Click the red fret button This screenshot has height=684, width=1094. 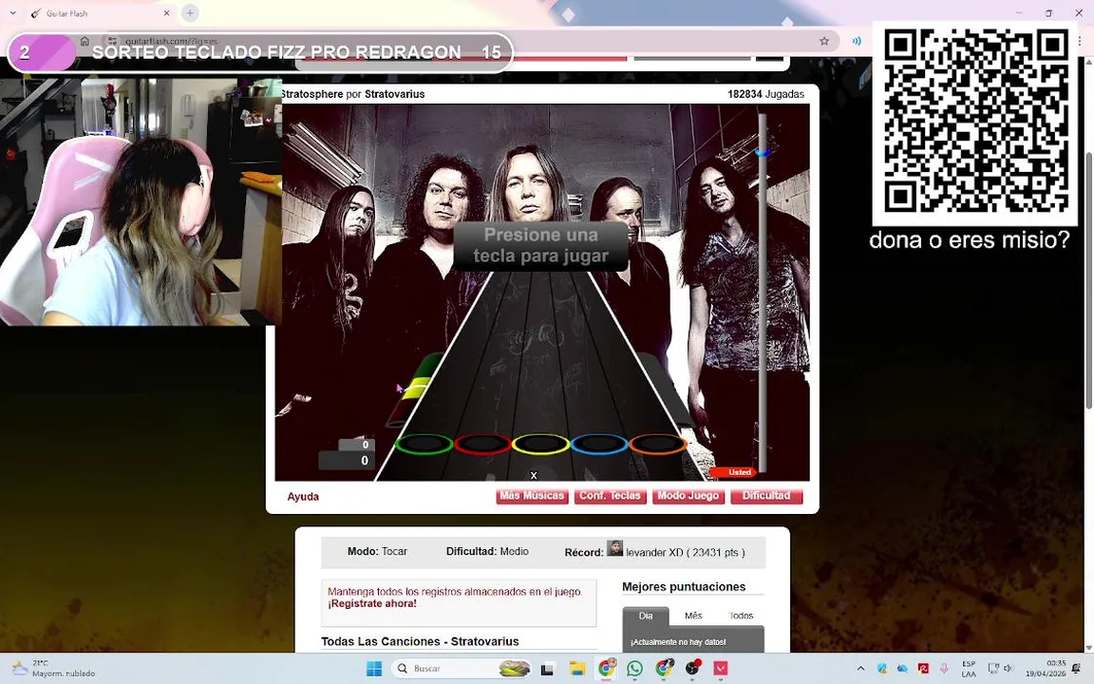482,444
